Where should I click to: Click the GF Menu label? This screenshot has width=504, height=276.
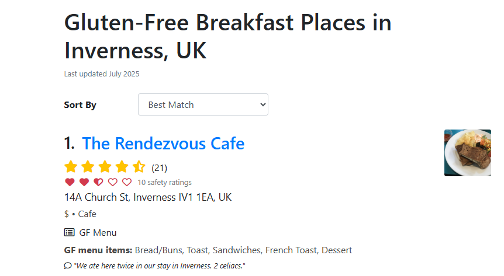pyautogui.click(x=98, y=233)
